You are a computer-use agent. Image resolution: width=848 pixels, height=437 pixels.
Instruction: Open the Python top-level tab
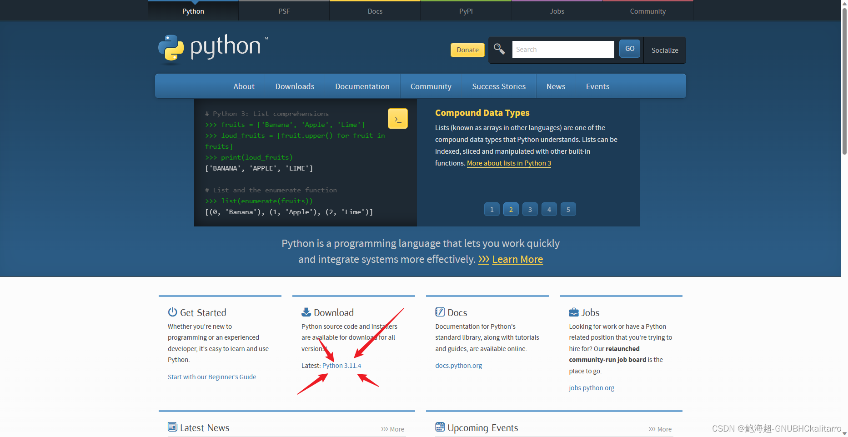click(193, 11)
